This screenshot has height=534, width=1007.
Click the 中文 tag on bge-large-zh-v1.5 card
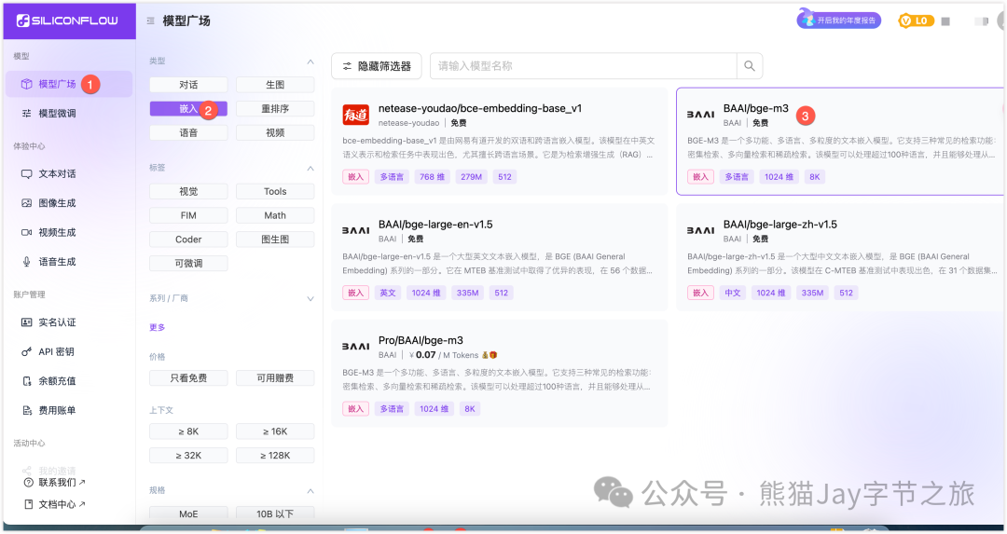(x=733, y=293)
